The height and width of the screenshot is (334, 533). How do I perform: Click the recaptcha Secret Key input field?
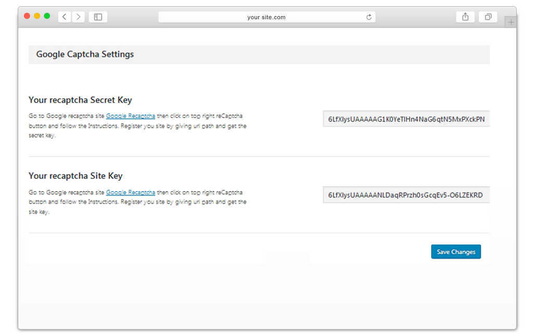406,118
